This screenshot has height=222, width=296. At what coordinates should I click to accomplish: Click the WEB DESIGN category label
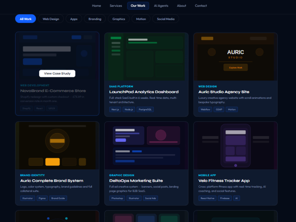click(207, 86)
